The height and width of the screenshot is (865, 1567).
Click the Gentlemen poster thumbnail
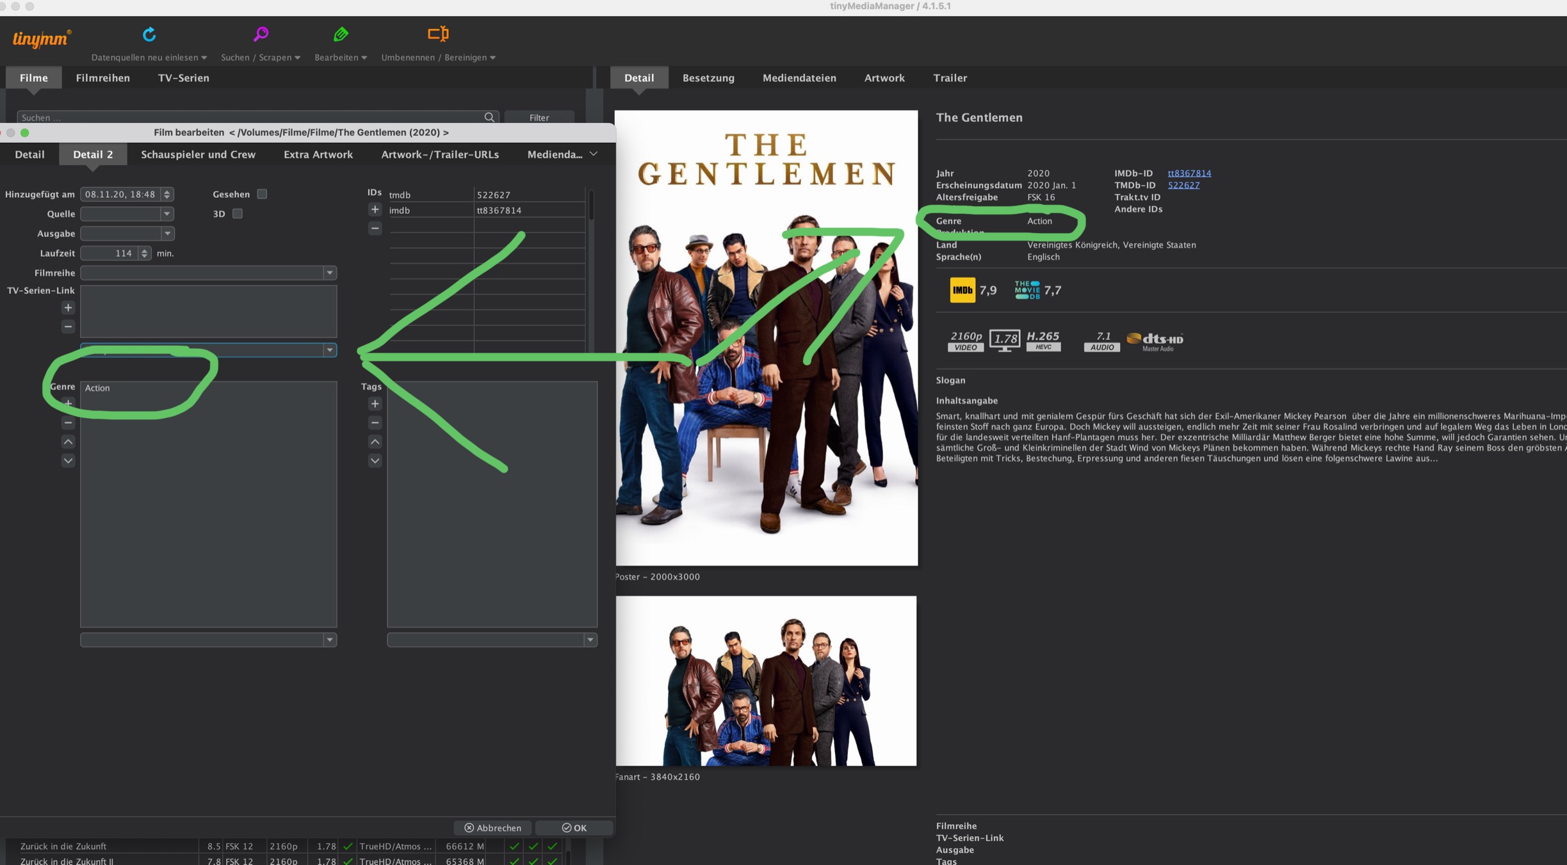click(766, 337)
